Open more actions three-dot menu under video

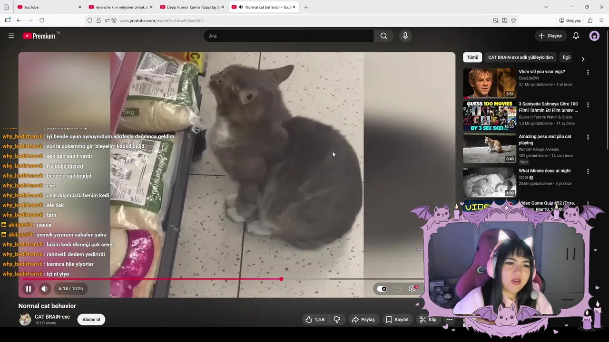click(x=450, y=320)
